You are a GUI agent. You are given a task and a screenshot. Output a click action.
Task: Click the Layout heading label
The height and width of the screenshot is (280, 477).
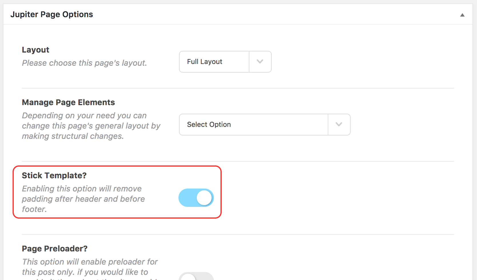click(x=36, y=50)
